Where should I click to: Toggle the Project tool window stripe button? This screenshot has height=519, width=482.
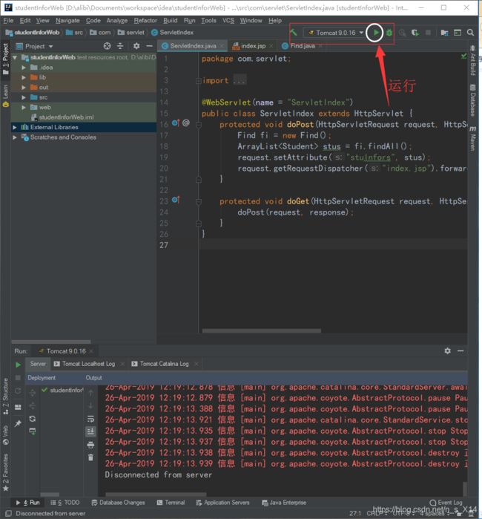click(5, 59)
